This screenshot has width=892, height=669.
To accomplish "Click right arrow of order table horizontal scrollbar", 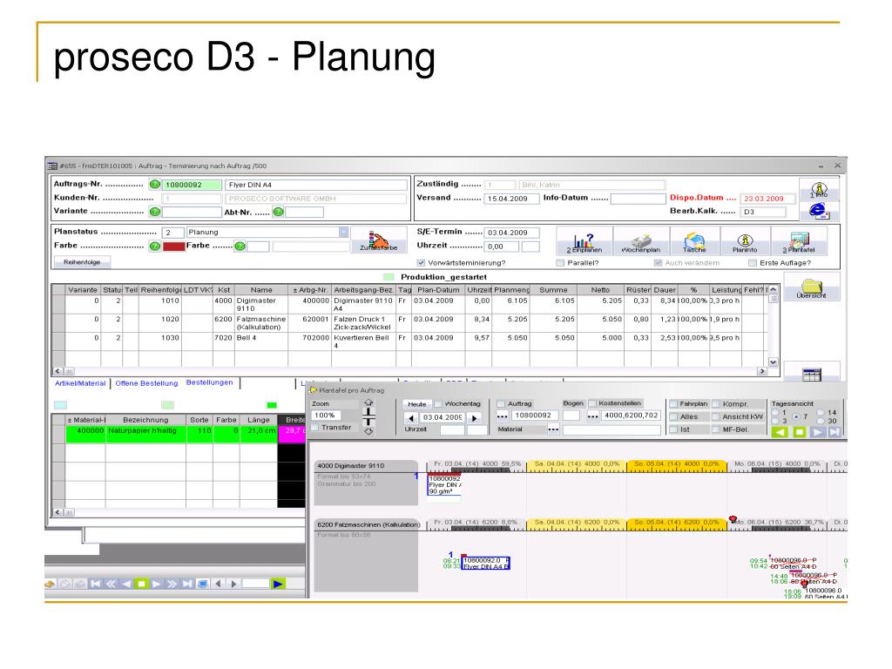I will click(x=762, y=371).
